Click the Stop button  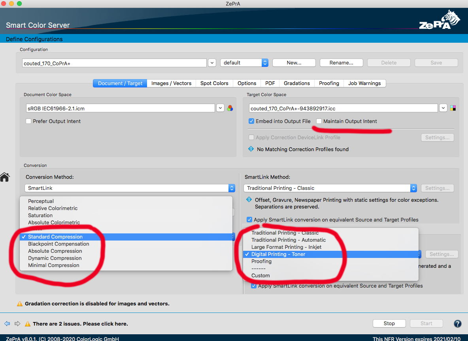tap(389, 323)
